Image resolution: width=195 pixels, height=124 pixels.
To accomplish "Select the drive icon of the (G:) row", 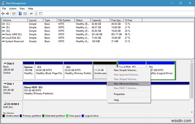I will (4, 31).
